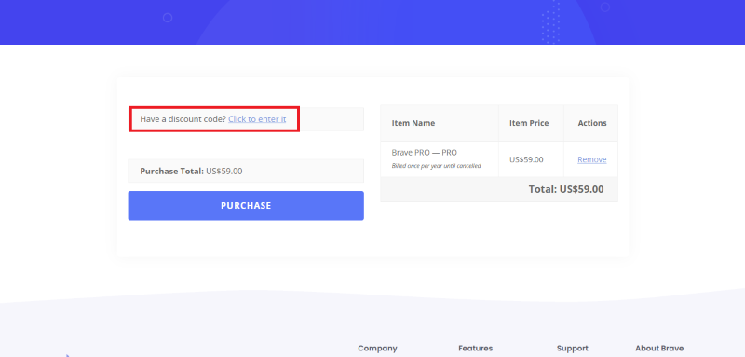This screenshot has width=745, height=357.
Task: Remove Brave PRO from the cart
Action: tap(592, 159)
